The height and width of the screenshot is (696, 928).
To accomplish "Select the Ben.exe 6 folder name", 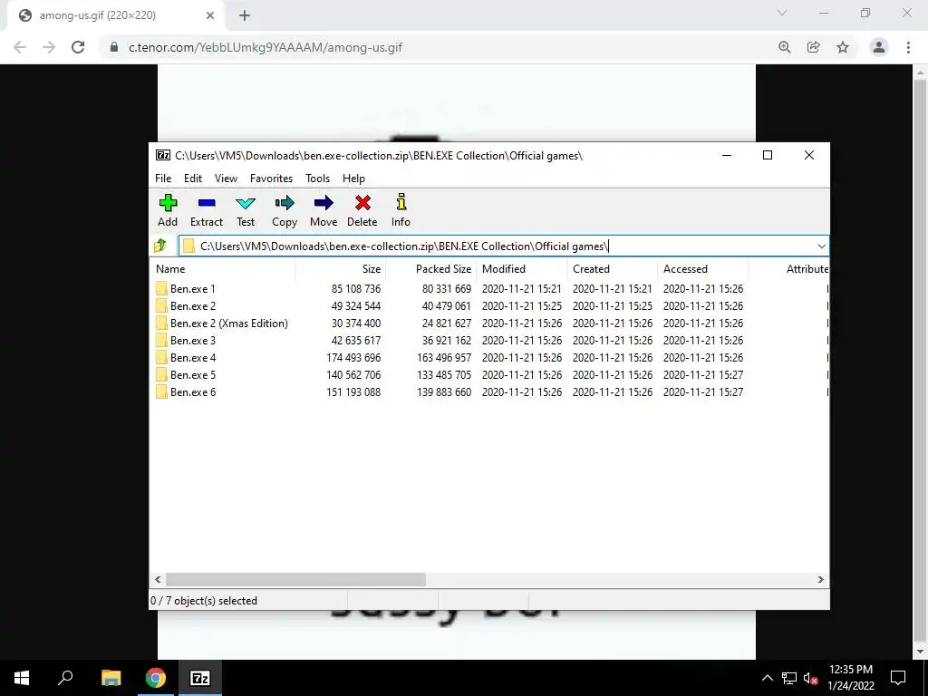I will pyautogui.click(x=193, y=391).
